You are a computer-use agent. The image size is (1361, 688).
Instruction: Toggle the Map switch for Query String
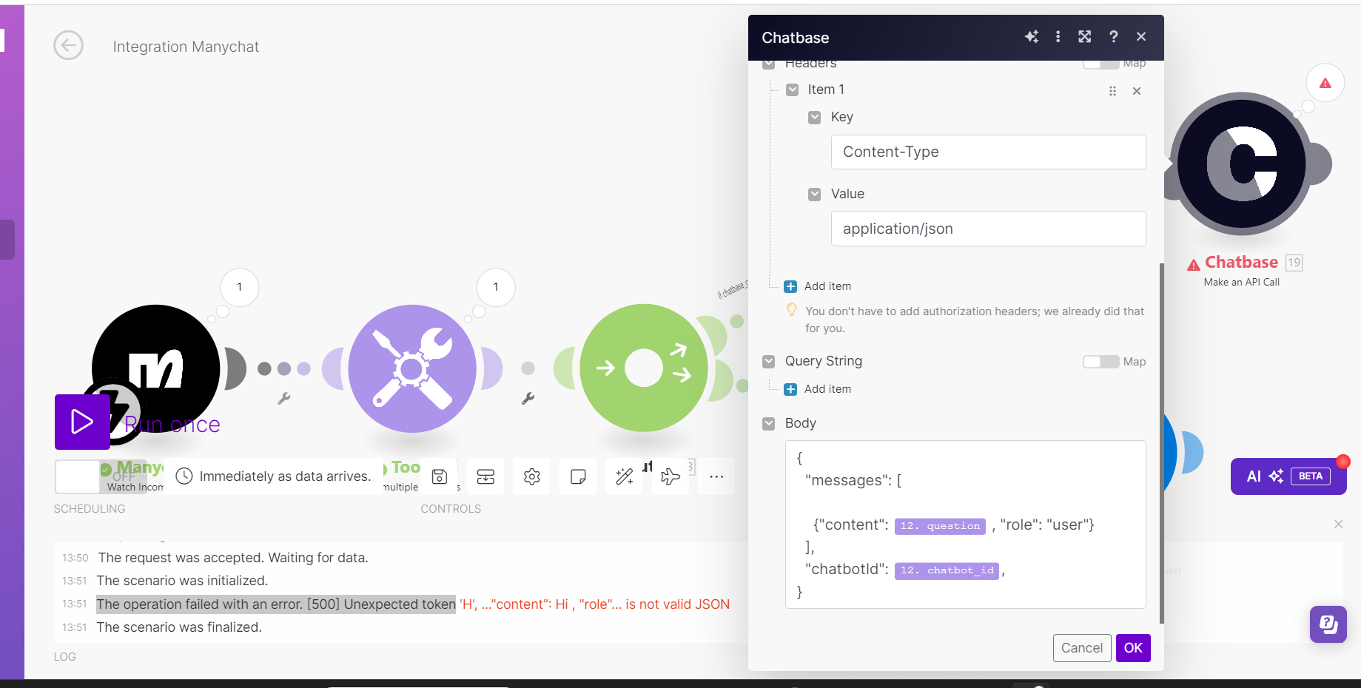(1100, 362)
